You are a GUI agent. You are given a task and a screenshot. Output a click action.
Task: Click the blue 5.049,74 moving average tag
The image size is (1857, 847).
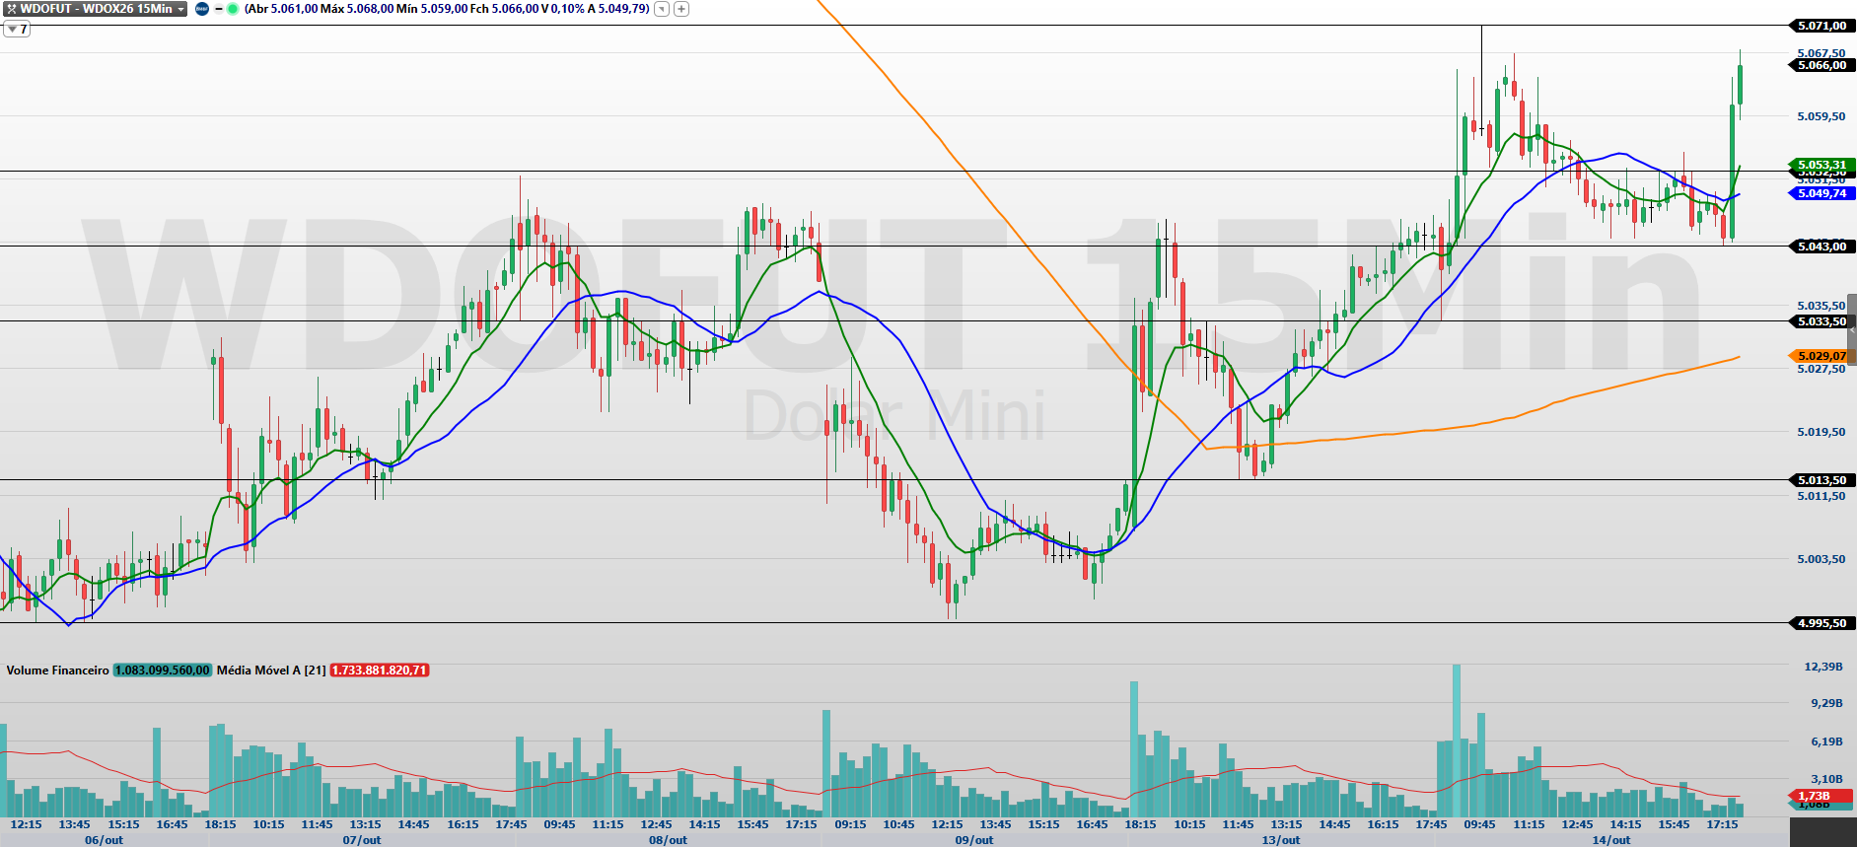(1821, 193)
